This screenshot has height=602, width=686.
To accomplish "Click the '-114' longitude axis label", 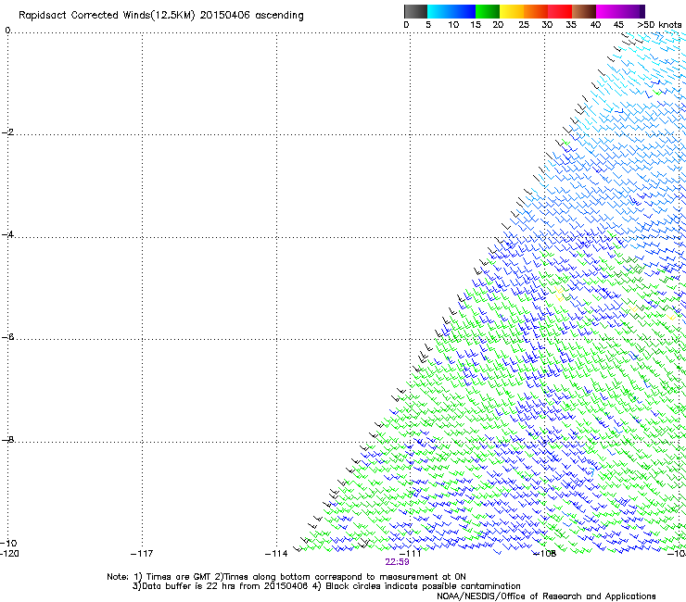I will (276, 554).
